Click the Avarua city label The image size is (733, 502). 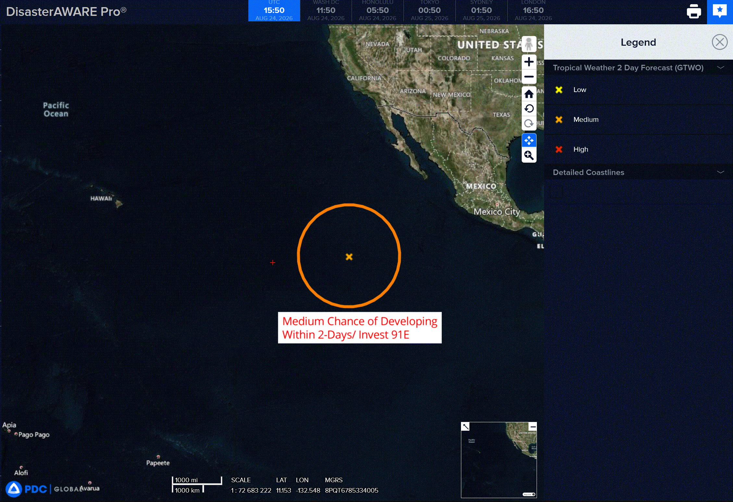tap(90, 488)
